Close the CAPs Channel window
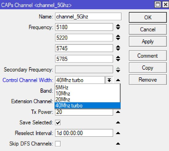 (165, 5)
